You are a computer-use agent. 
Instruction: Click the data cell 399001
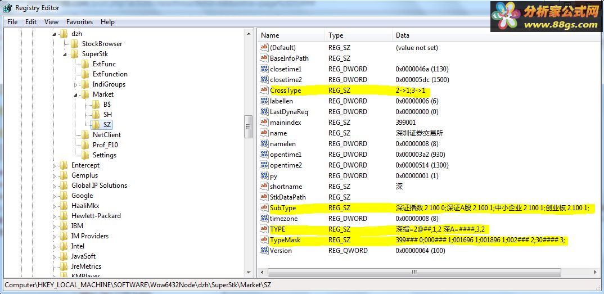coord(405,123)
